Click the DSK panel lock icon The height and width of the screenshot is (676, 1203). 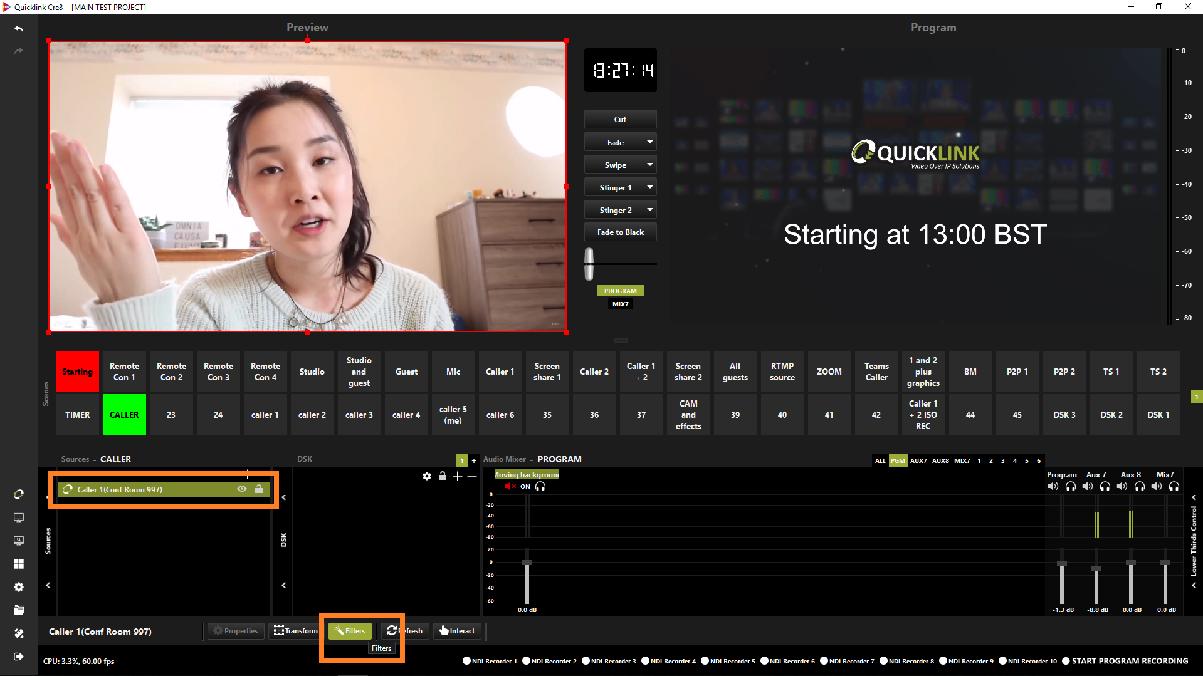tap(443, 476)
